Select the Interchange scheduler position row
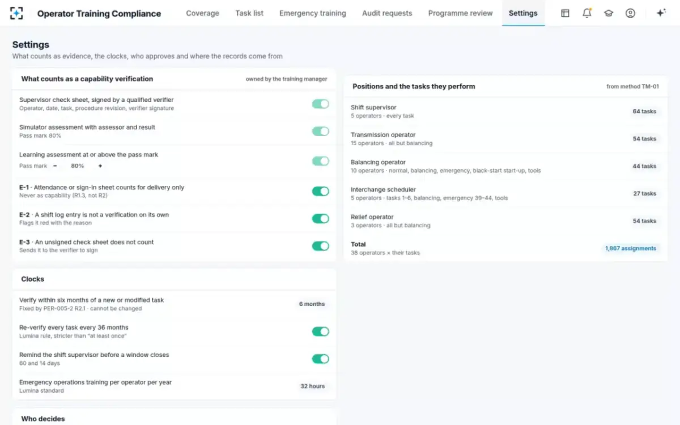Screen dimensions: 680x425 (505, 193)
